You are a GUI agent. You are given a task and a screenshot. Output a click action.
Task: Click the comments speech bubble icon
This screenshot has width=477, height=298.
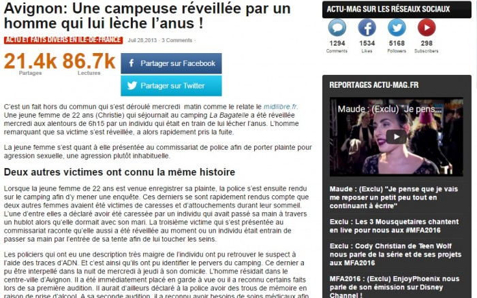coord(337,28)
